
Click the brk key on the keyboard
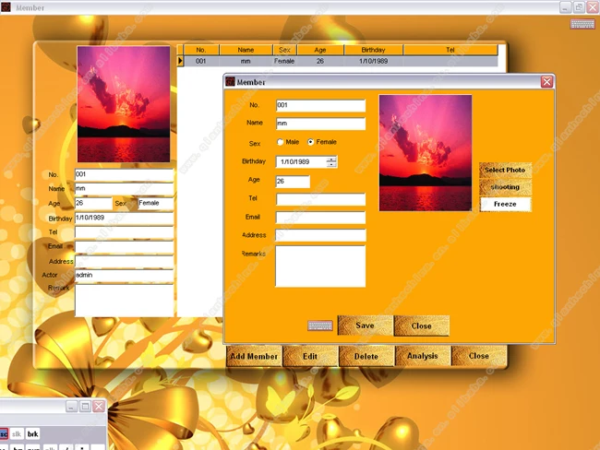click(33, 434)
